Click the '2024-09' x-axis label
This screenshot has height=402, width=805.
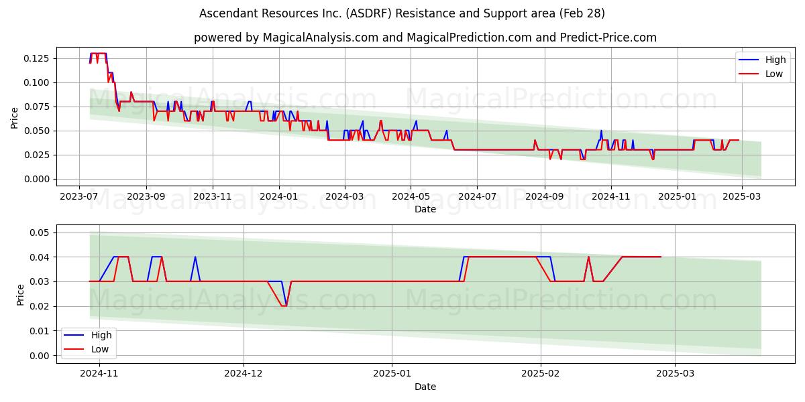pos(544,197)
